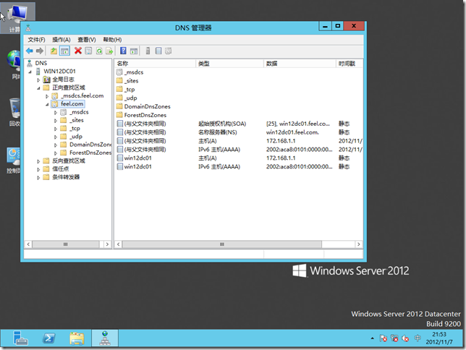Screen dimensions: 466x350
Task: Select ForestDnsZones in the list pane
Action: (x=145, y=115)
